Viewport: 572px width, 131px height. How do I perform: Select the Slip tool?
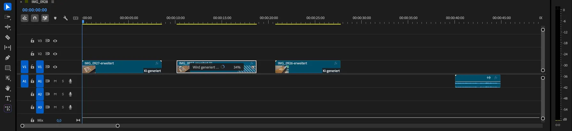[8, 47]
